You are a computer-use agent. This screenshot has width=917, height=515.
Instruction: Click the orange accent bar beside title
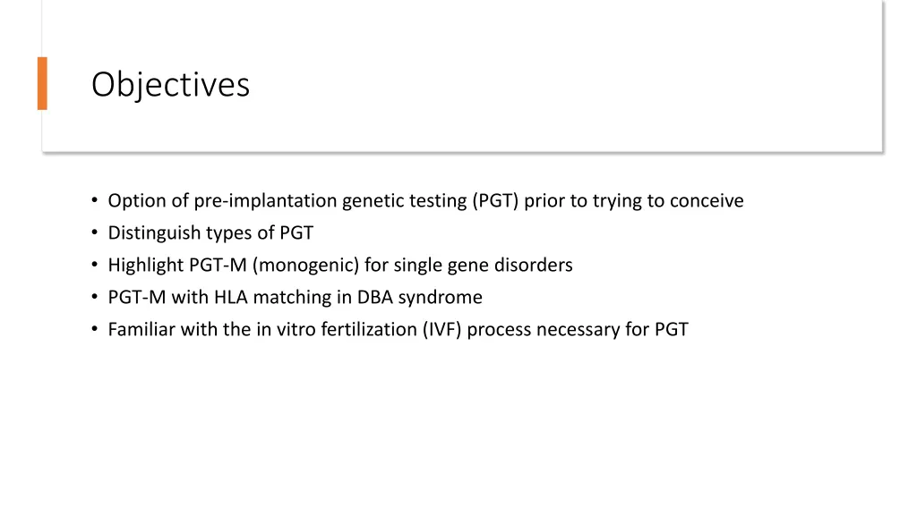click(42, 83)
